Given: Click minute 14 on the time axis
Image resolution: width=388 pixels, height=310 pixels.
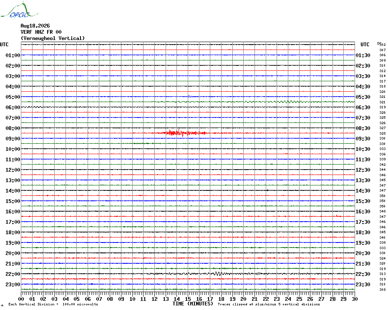Looking at the screenshot, I should (x=177, y=299).
